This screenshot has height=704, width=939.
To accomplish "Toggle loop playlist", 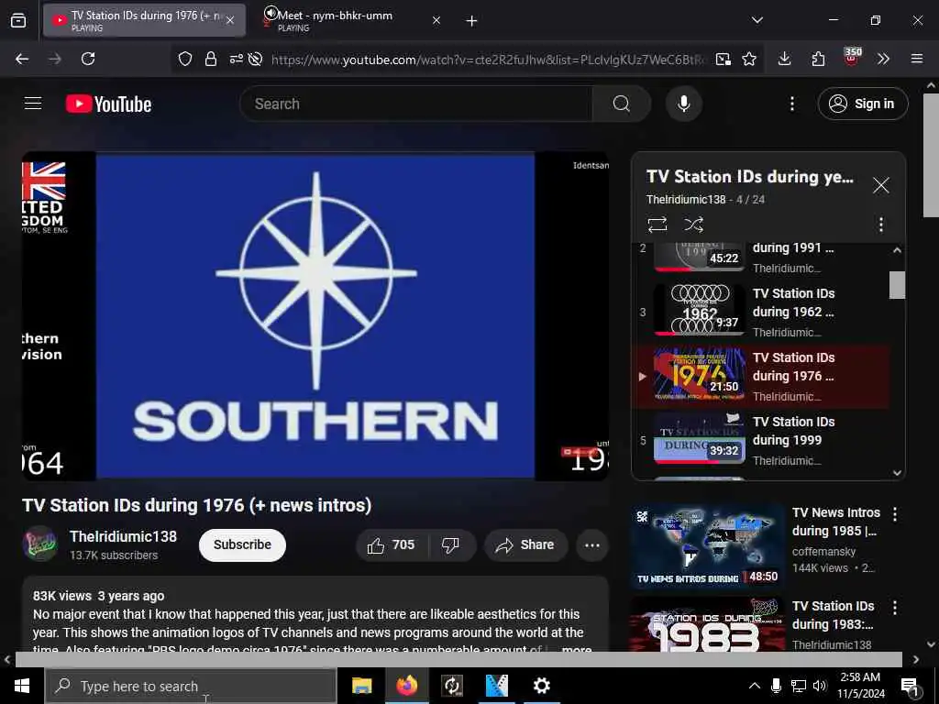I will [657, 225].
